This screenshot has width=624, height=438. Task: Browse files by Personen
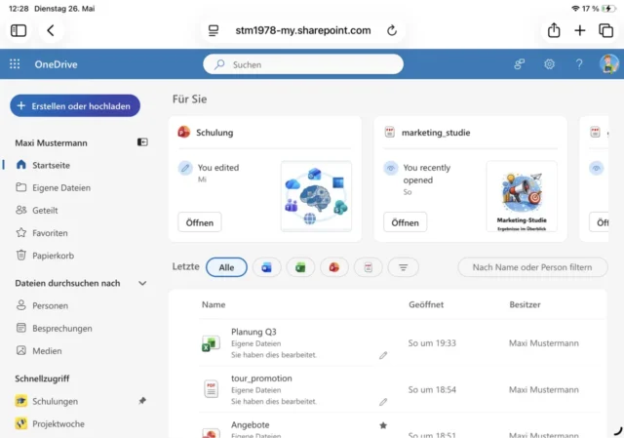pyautogui.click(x=42, y=305)
